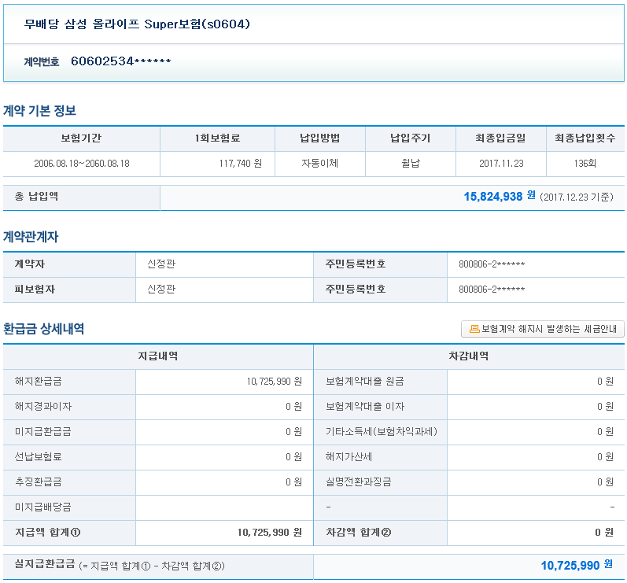Screen dimensions: 627x583
Task: Select the last deposit date 2017.11.23
Action: coord(501,164)
